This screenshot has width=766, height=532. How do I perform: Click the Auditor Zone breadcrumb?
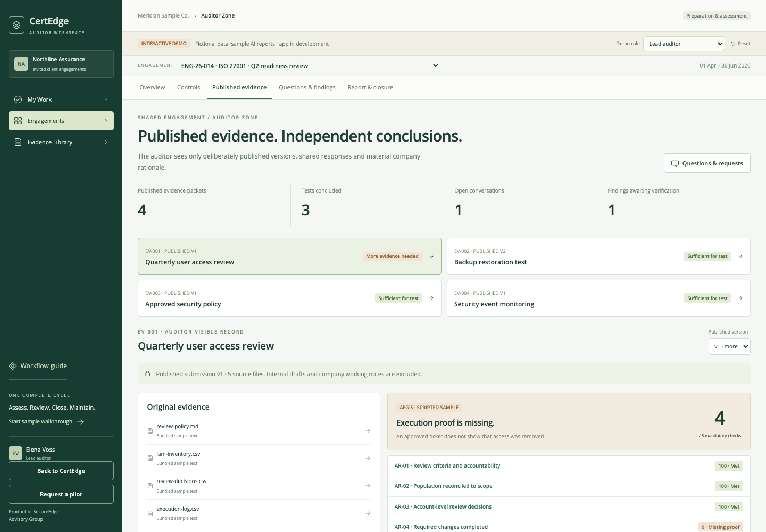click(218, 16)
